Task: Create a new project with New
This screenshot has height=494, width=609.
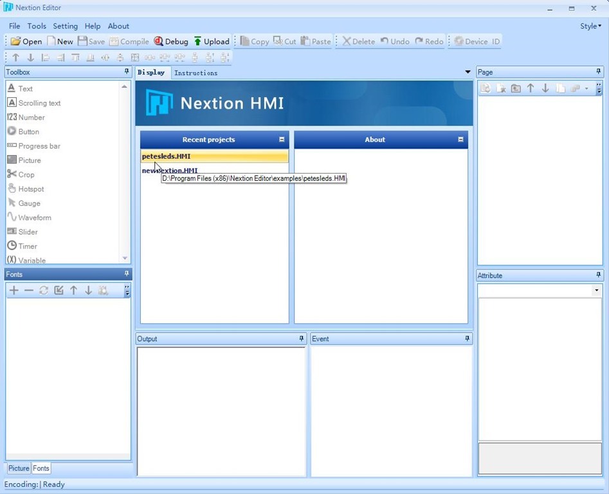Action: pos(60,41)
